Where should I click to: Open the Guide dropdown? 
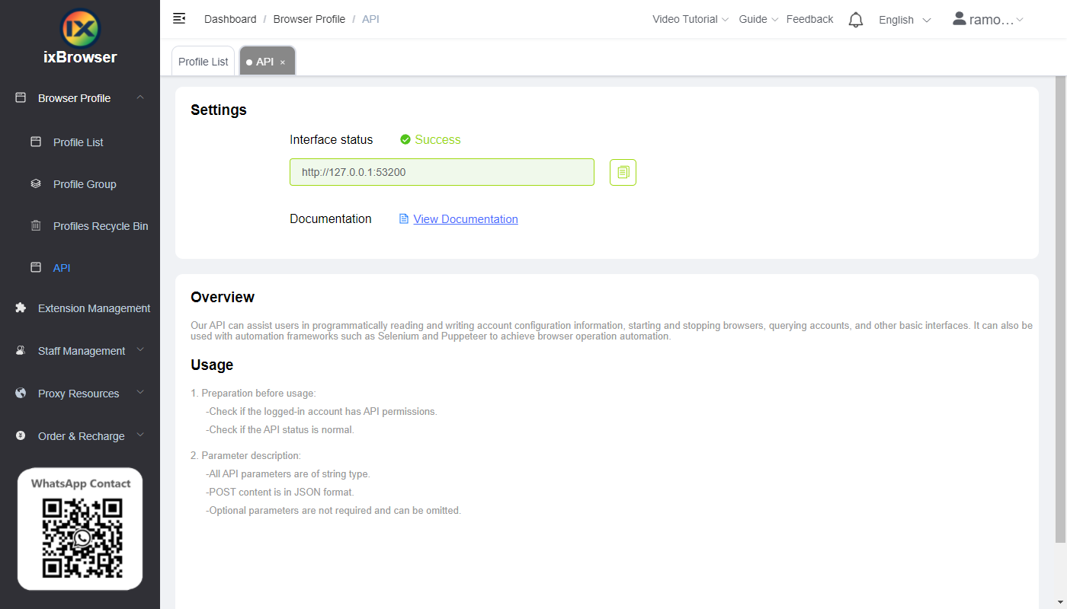(758, 19)
